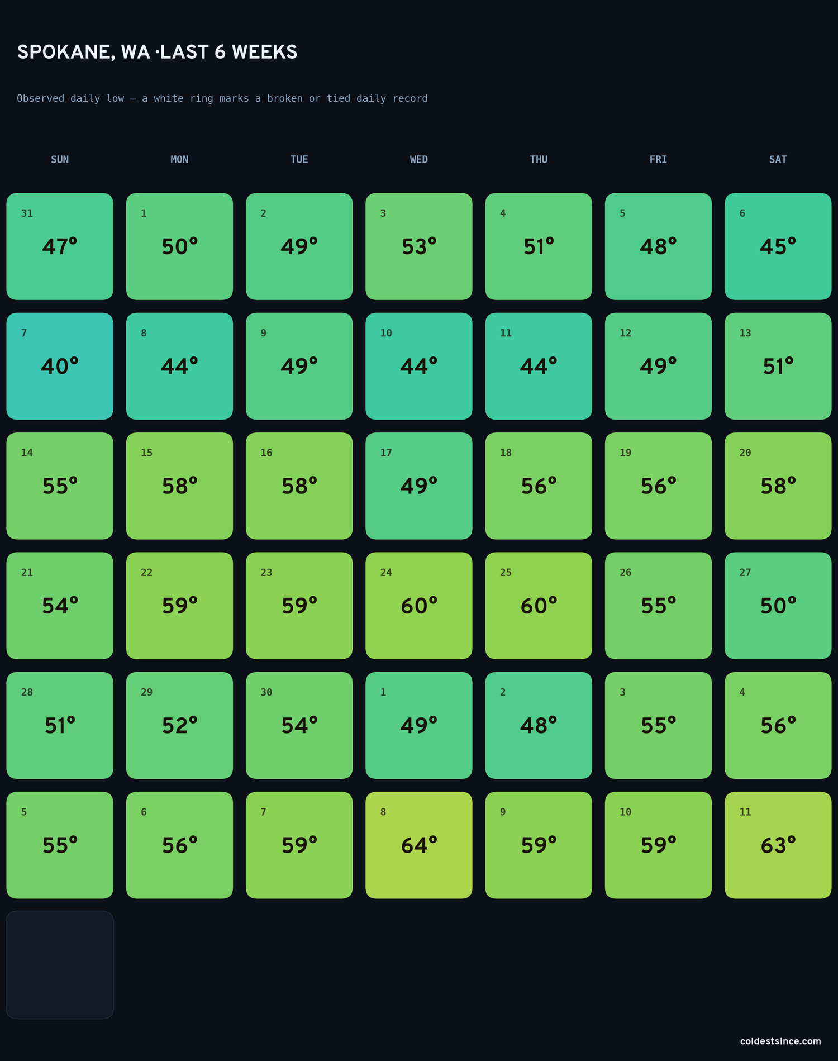This screenshot has height=1061, width=838.
Task: Click the coldestsince.com link
Action: pos(780,1041)
